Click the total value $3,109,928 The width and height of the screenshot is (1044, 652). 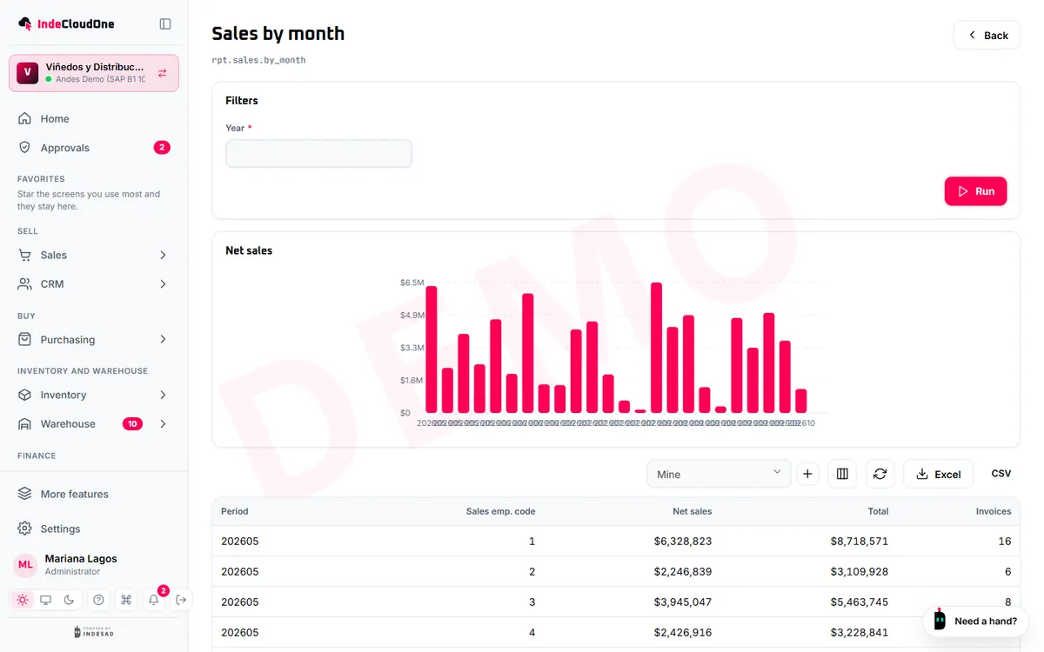(x=860, y=571)
